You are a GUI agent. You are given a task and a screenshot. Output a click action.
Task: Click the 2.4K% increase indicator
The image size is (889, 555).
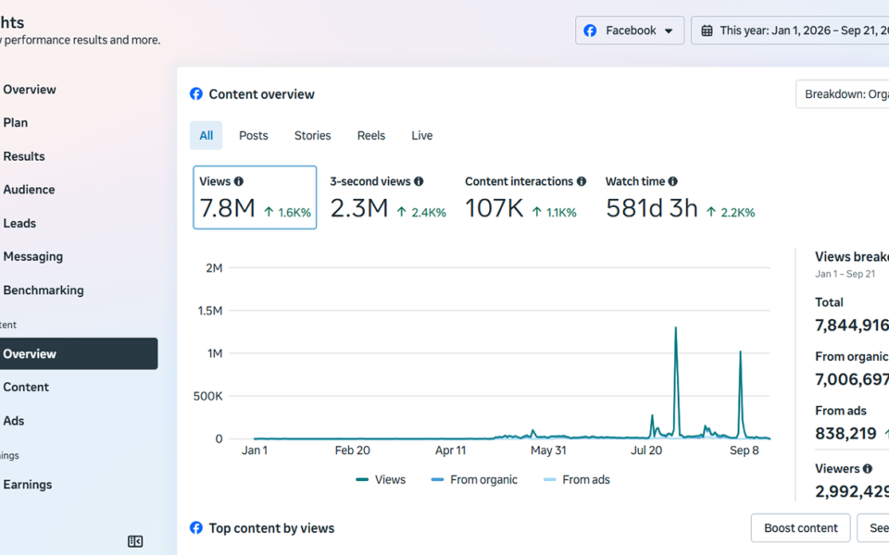point(422,213)
